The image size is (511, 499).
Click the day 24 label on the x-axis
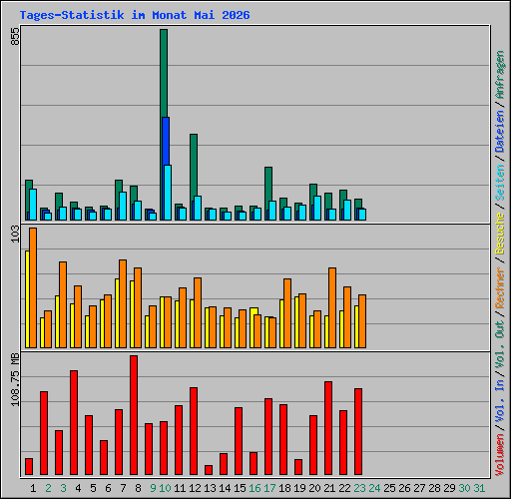[374, 488]
